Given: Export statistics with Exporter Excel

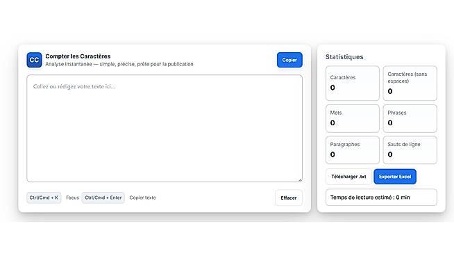Looking at the screenshot, I should [x=395, y=177].
